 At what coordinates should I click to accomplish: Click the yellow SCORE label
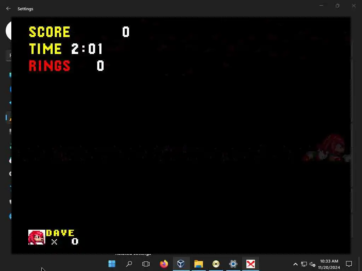pos(49,32)
